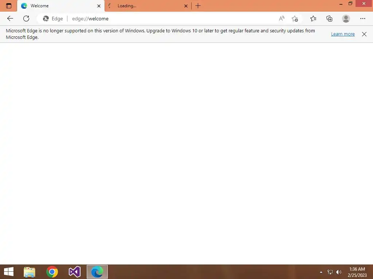Viewport: 373px width, 279px height.
Task: Launch File Explorer from taskbar
Action: [x=30, y=272]
